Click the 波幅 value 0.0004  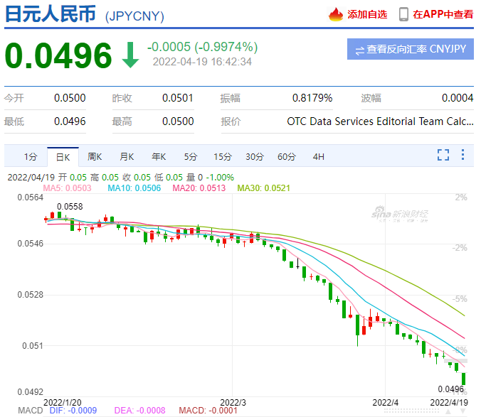point(458,98)
